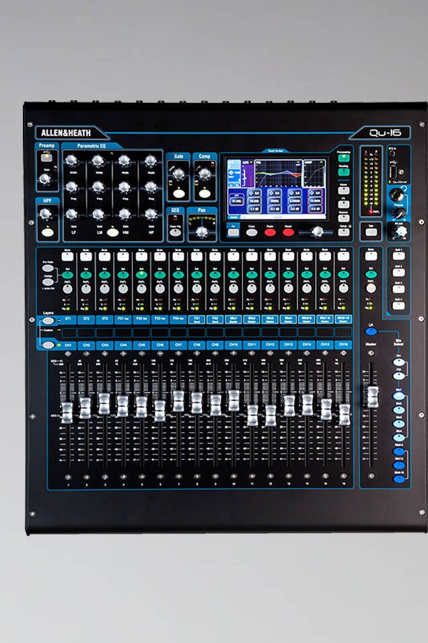Click the Comp threshold knob
The height and width of the screenshot is (643, 428).
204,174
